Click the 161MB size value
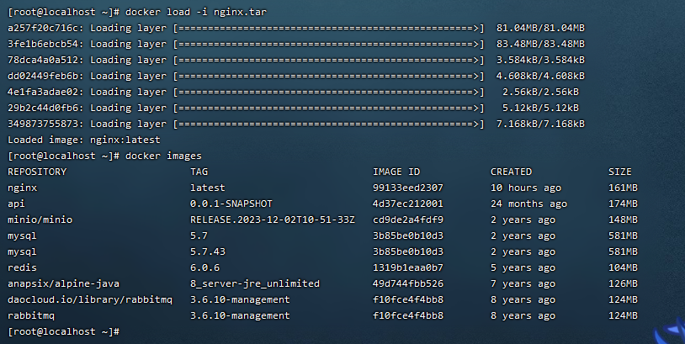Viewport: 685px width, 344px height. coord(623,188)
